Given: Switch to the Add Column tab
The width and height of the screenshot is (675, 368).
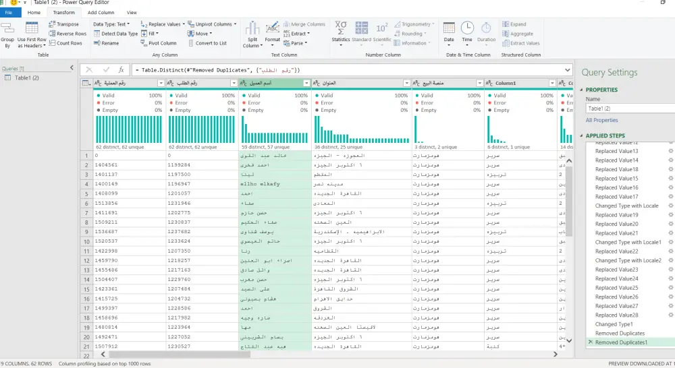Looking at the screenshot, I should pyautogui.click(x=101, y=12).
